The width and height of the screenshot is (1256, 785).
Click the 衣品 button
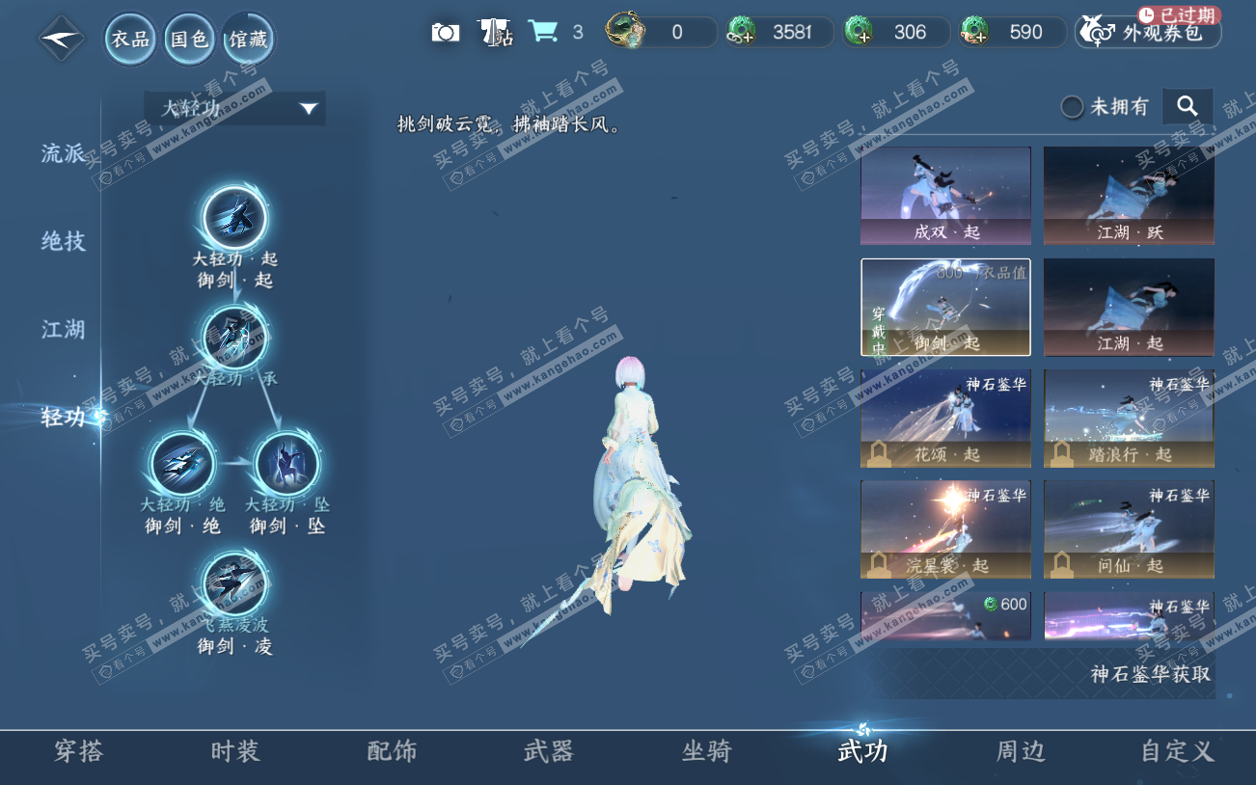[129, 39]
